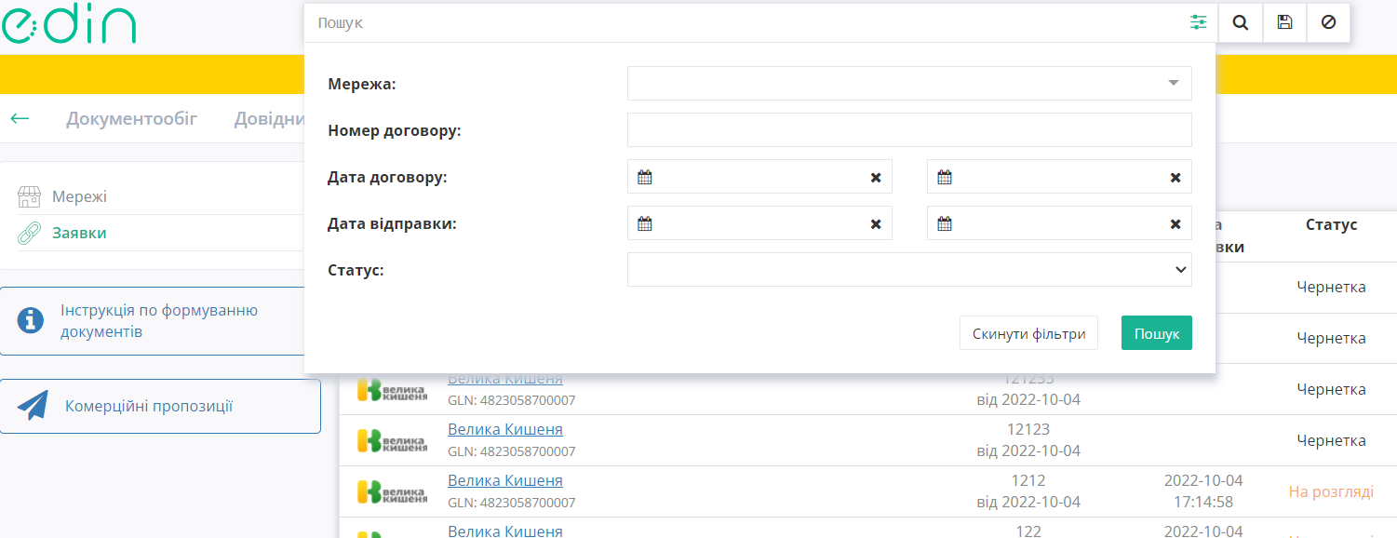1397x538 pixels.
Task: Click into the Номер договору input field
Action: [x=909, y=130]
